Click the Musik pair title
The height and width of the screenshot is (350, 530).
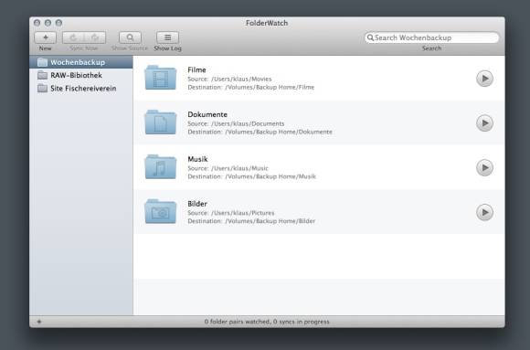coord(197,159)
